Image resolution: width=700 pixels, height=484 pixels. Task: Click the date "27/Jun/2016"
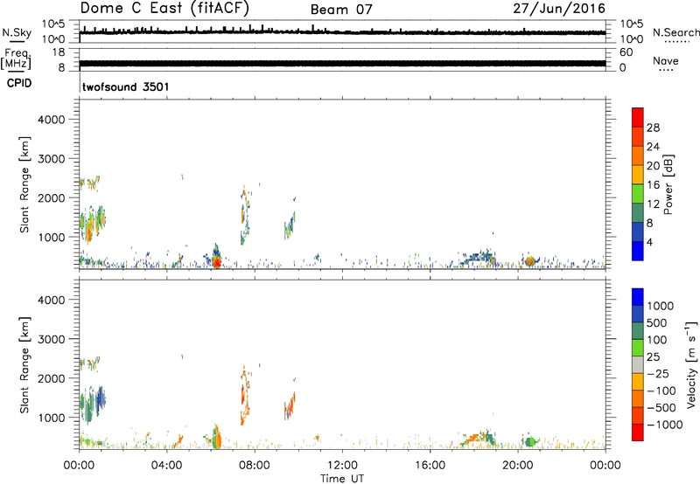pyautogui.click(x=559, y=9)
